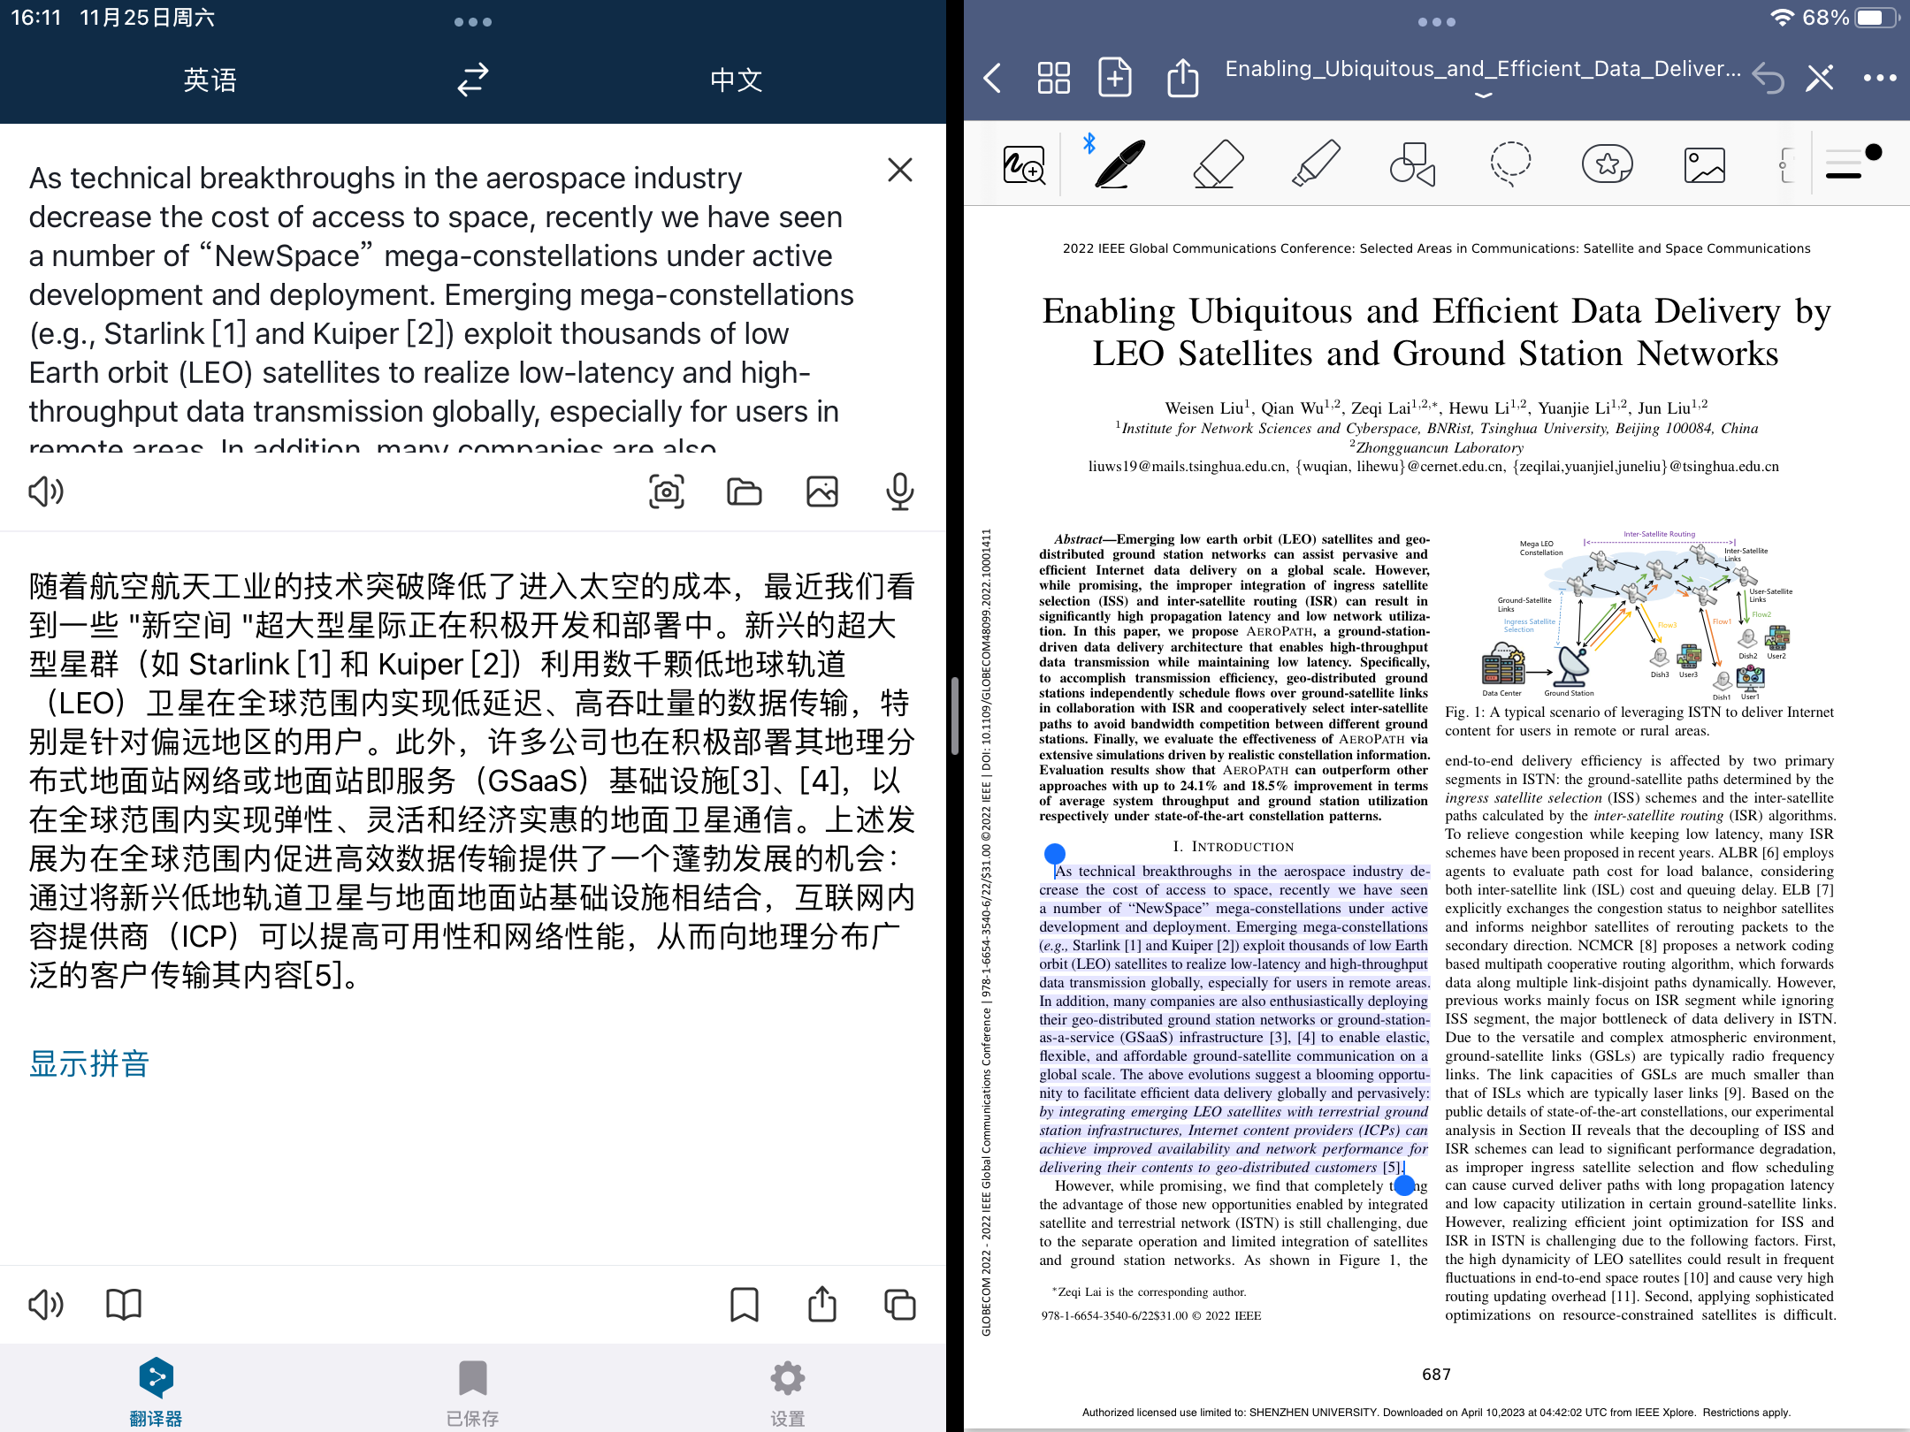Tap the camera translate icon
This screenshot has height=1432, width=1910.
point(666,491)
